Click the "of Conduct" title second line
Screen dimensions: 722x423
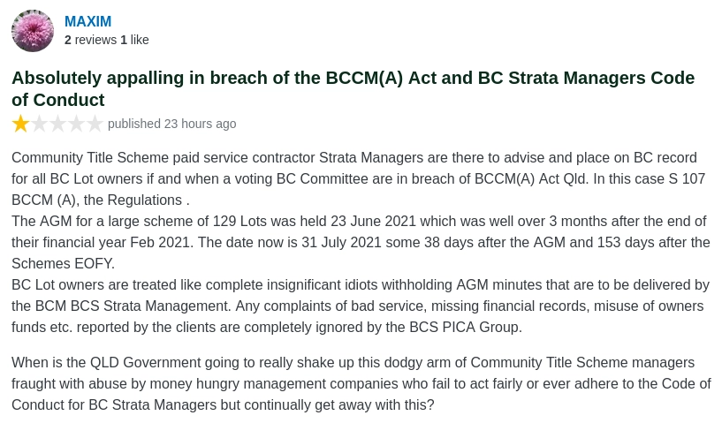58,100
